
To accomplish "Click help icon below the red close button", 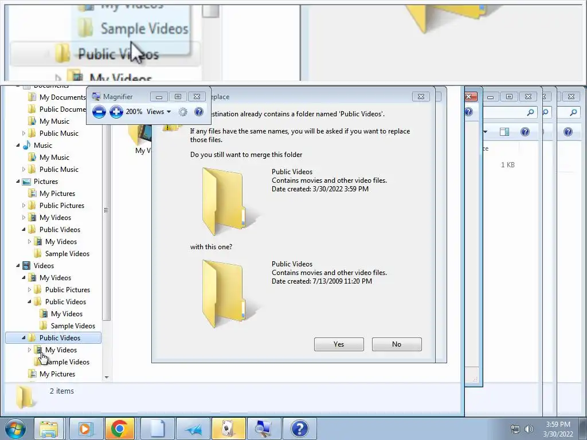I will point(469,112).
